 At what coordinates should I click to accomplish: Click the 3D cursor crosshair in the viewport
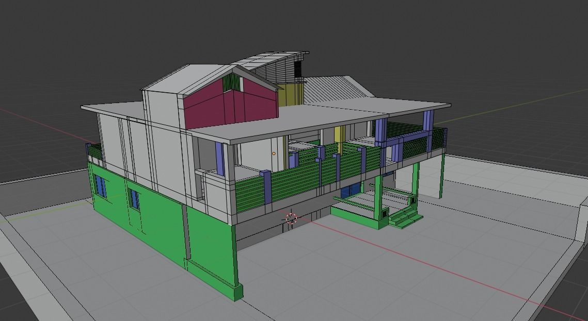[291, 218]
